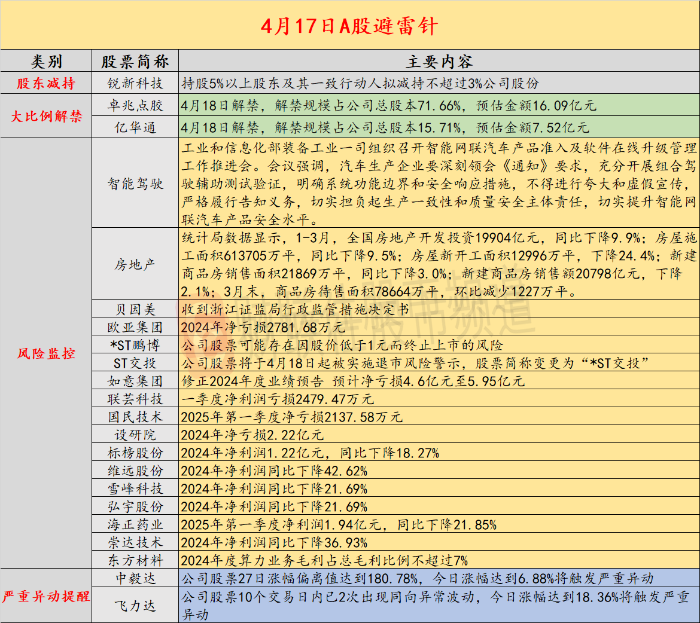Image resolution: width=700 pixels, height=623 pixels.
Task: Click the 解禁规模15.71% content cell
Action: pos(439,127)
